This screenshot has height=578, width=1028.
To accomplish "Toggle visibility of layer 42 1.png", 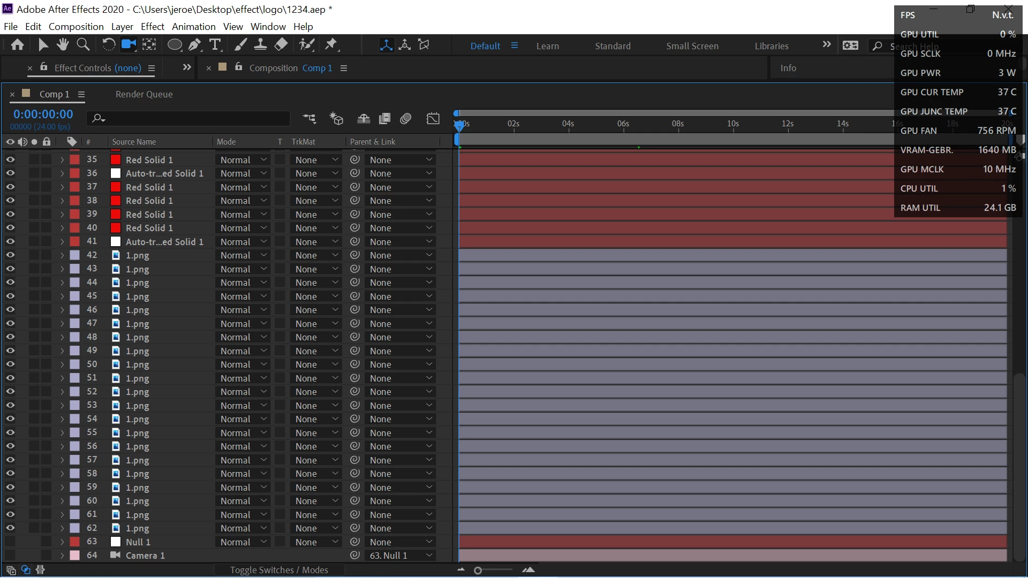I will click(10, 255).
